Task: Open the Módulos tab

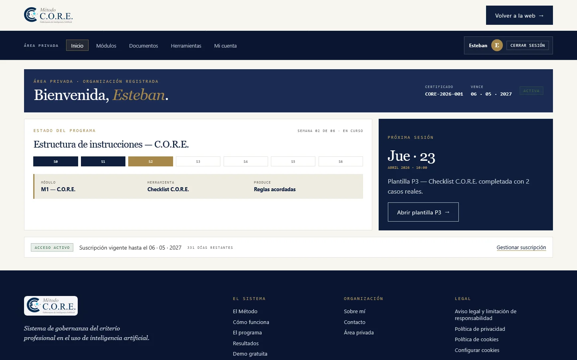Action: click(106, 46)
